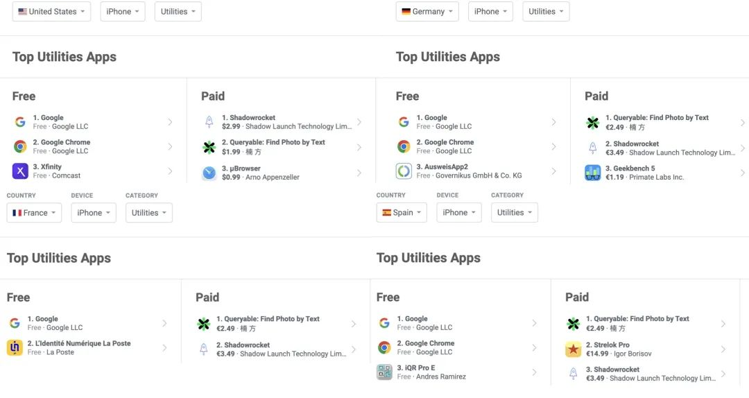Click the Shadowrocket icon in Germany Paid list
Image resolution: width=749 pixels, height=398 pixels.
click(x=593, y=148)
